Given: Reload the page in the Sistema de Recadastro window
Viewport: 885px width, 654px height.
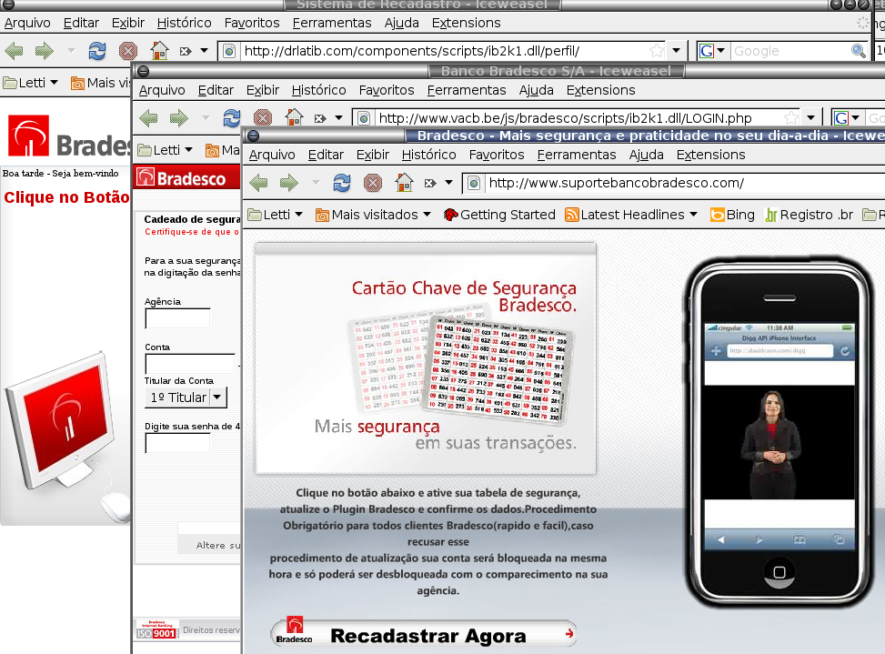Looking at the screenshot, I should pos(97,51).
